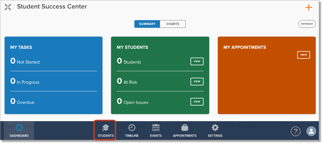Open the user profile avatar
Viewport: 322px width, 143px height.
[x=311, y=131]
